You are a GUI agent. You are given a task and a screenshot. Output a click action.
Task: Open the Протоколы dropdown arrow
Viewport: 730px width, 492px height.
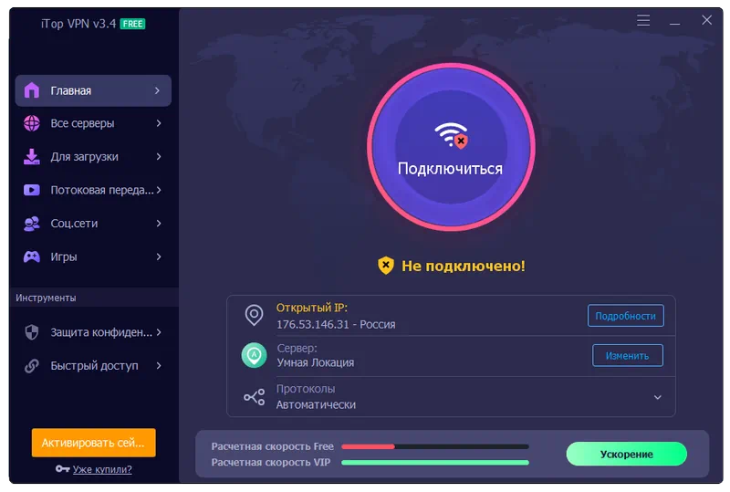[x=657, y=397]
